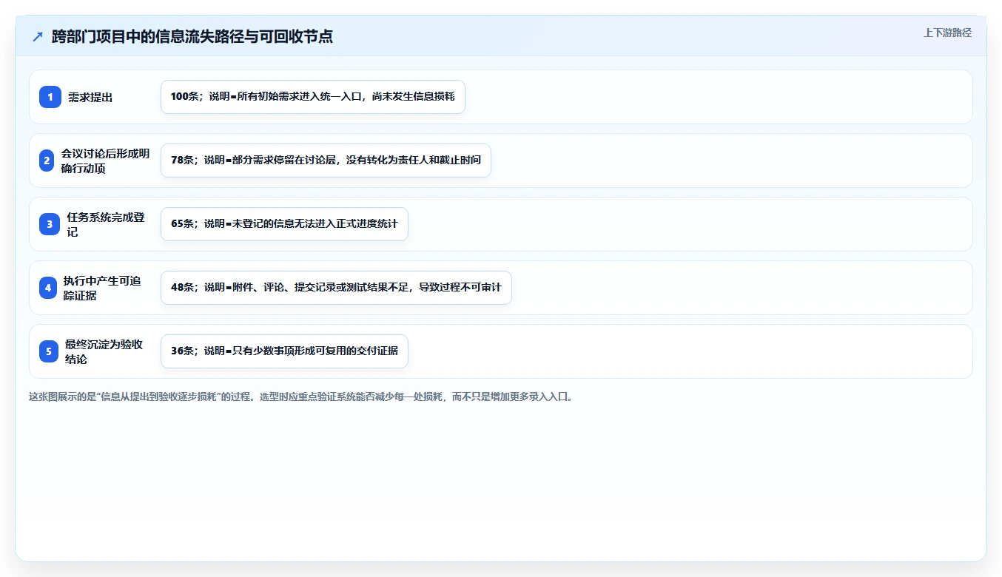Click the 需求提出 step label
The width and height of the screenshot is (1002, 577).
(x=90, y=97)
